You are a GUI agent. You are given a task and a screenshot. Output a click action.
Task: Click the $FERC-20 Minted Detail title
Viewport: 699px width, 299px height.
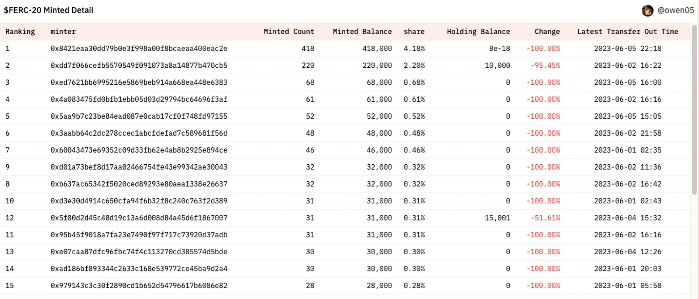[49, 10]
